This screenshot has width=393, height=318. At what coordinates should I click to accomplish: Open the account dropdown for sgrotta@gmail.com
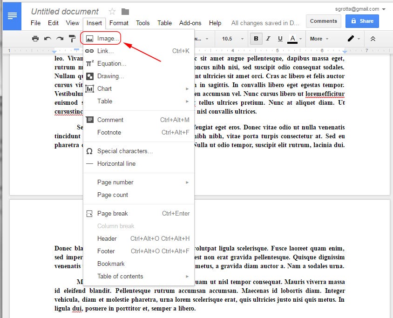click(x=360, y=9)
